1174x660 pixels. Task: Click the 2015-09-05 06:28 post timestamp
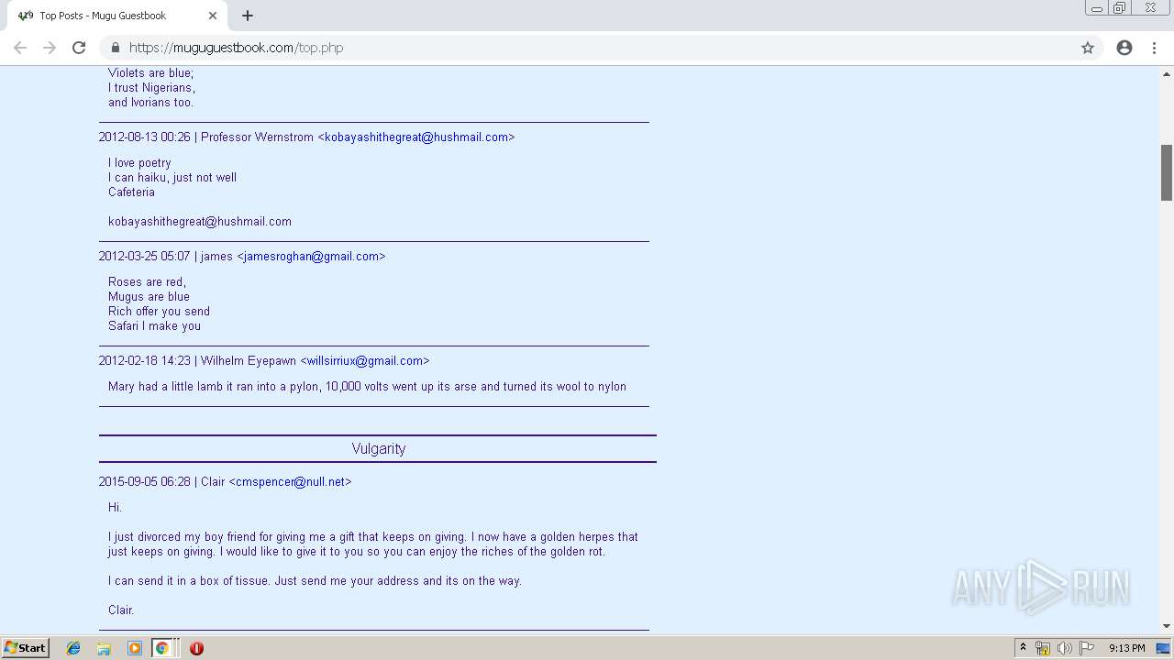[145, 481]
